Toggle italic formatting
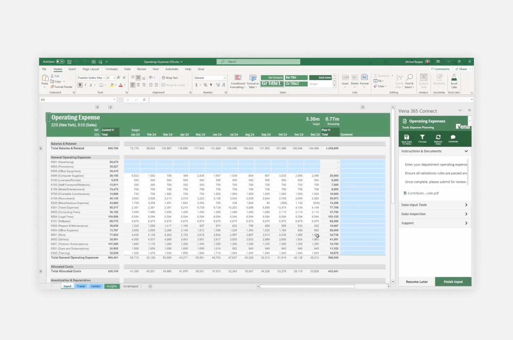This screenshot has width=513, height=340. [86, 85]
